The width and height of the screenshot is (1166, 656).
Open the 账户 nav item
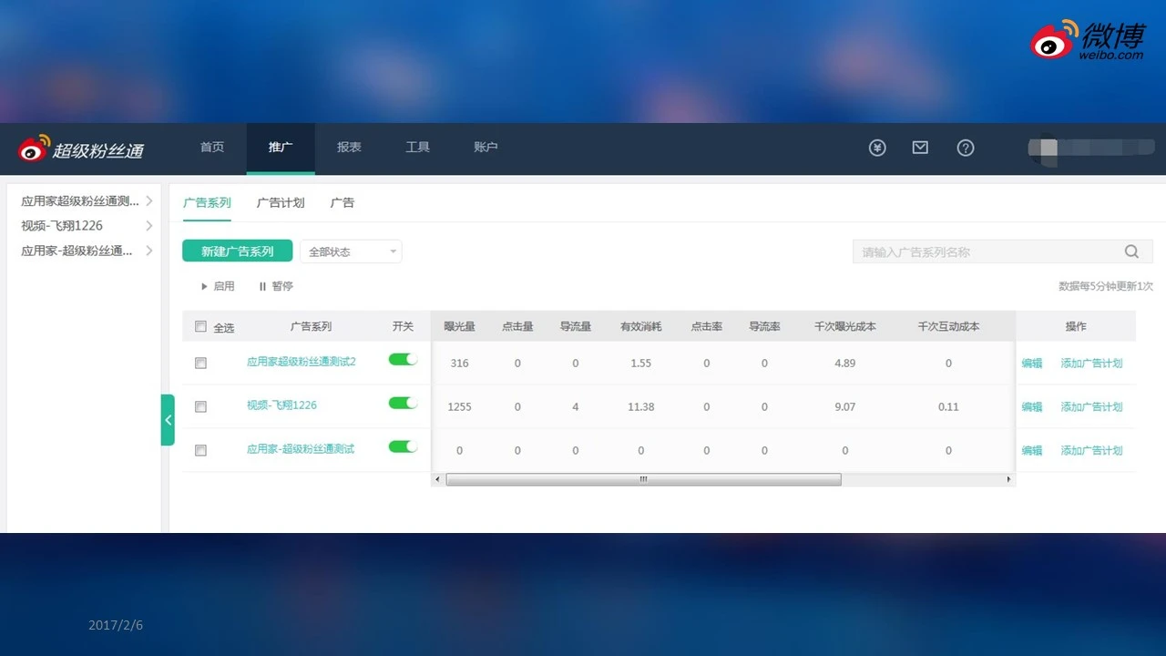coord(486,148)
